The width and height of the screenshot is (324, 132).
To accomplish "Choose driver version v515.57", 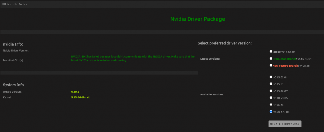I will 271,84.
